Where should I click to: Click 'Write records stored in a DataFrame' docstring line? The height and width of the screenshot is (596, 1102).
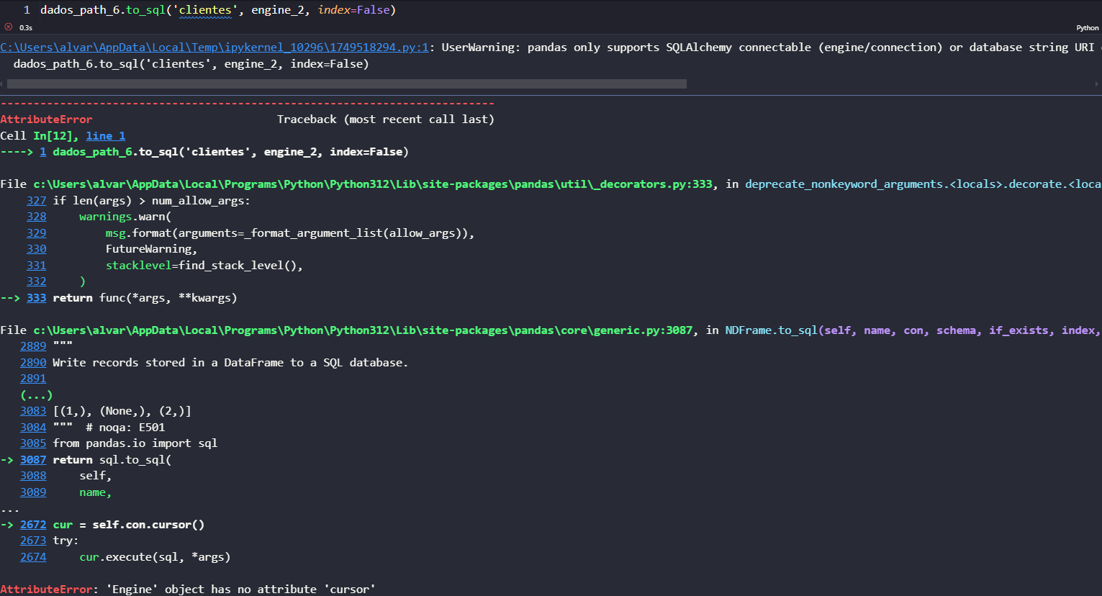[230, 363]
